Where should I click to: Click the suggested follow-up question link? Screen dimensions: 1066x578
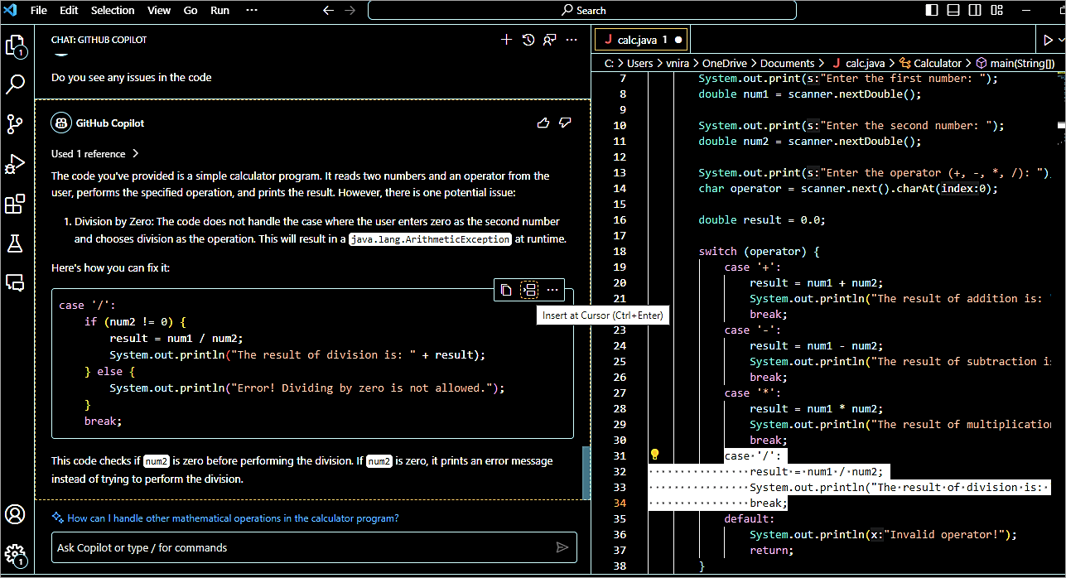point(233,518)
